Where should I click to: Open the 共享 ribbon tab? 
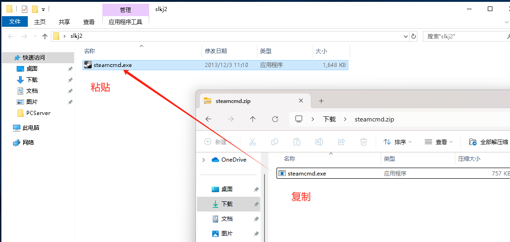pyautogui.click(x=64, y=22)
